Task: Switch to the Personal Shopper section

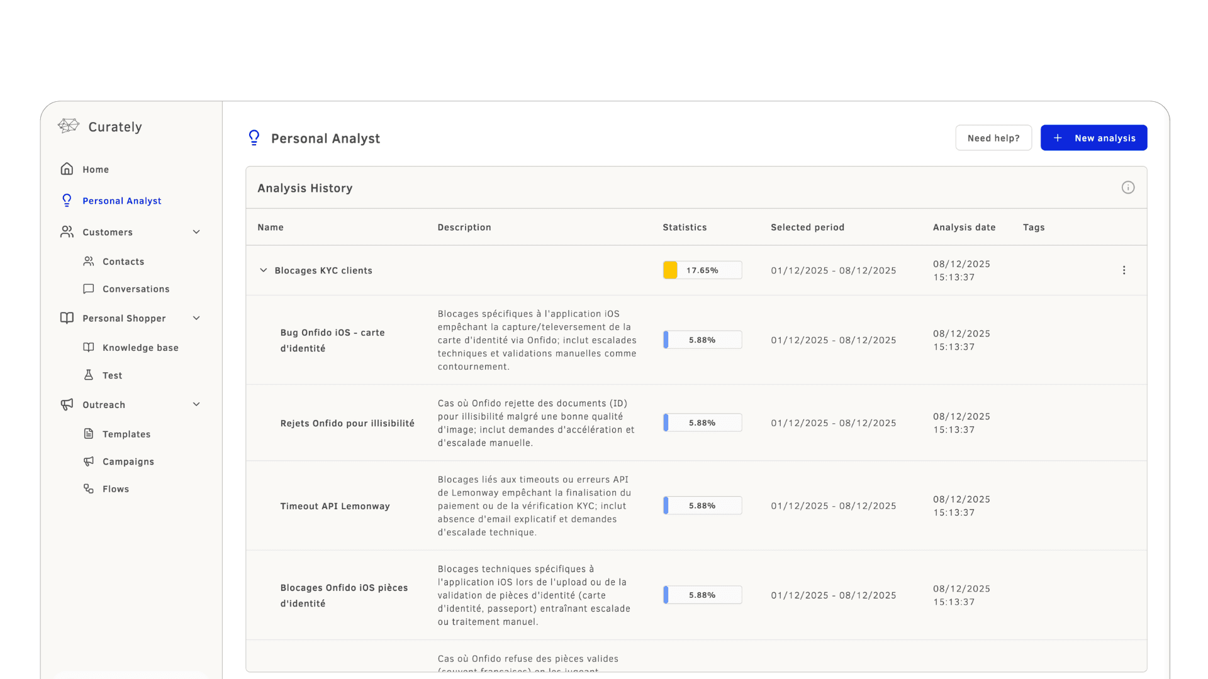Action: click(x=124, y=318)
